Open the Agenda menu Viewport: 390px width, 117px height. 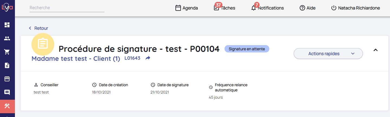click(x=187, y=8)
